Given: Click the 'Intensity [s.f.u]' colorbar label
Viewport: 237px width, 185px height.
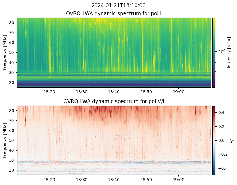Looking at the screenshot, I should (229, 52).
